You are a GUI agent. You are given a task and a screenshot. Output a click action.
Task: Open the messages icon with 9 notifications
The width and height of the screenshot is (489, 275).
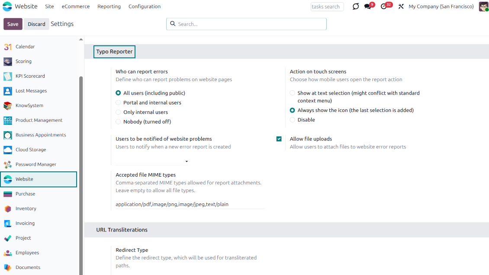368,6
